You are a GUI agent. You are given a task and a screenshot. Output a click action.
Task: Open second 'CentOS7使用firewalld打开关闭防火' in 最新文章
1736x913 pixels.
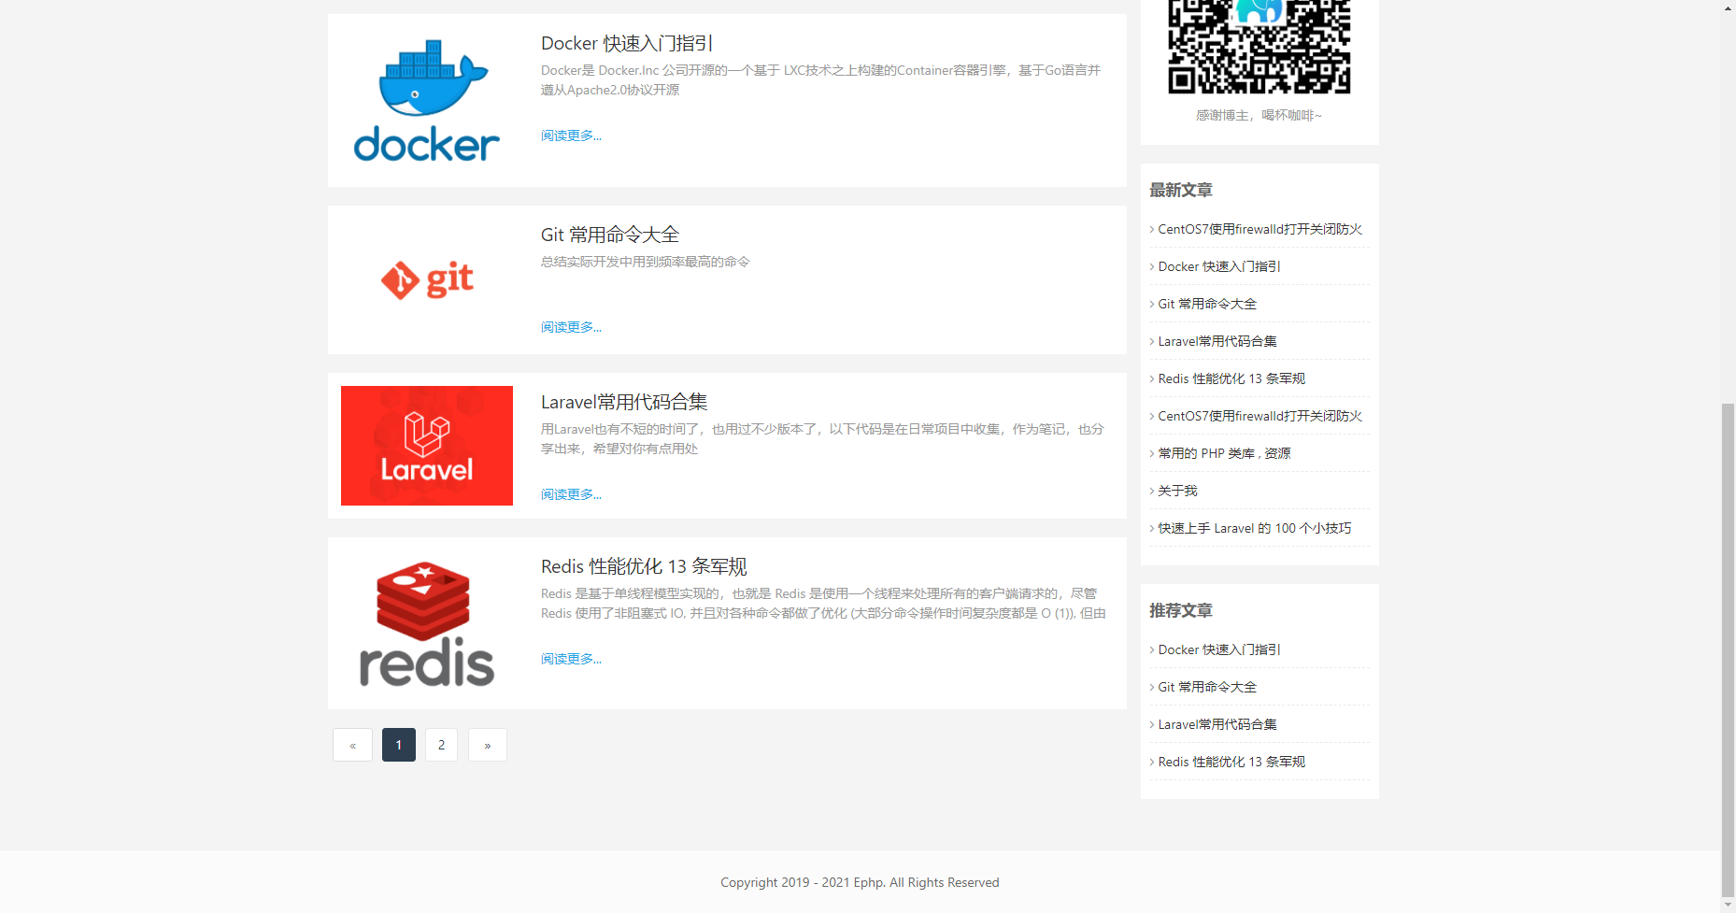pos(1259,416)
